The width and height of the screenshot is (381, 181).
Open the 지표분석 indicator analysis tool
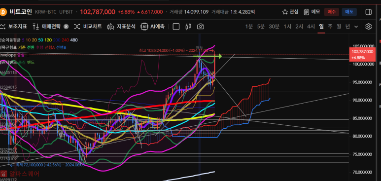coord(121,27)
